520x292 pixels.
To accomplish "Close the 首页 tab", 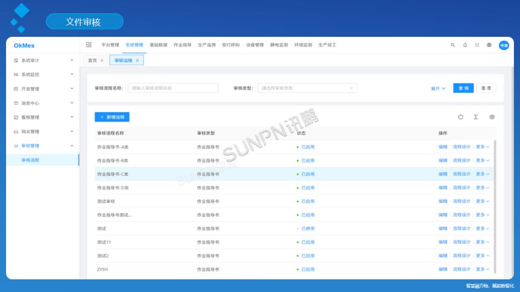I will (102, 60).
